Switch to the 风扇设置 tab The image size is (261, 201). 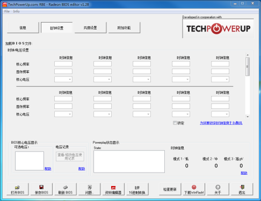click(90, 28)
